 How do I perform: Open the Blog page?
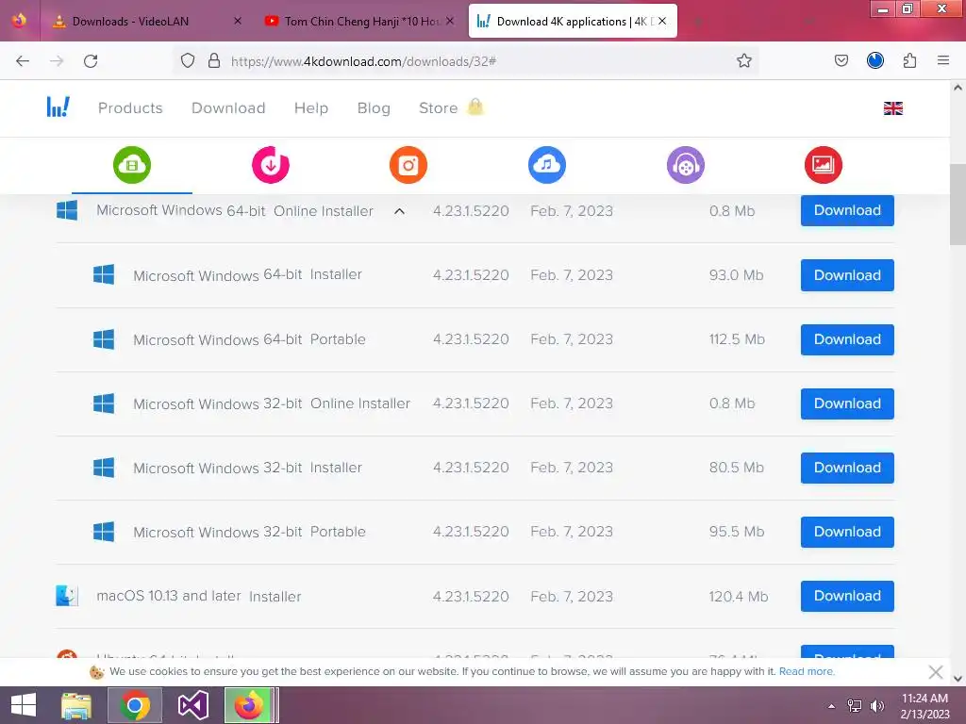374,107
